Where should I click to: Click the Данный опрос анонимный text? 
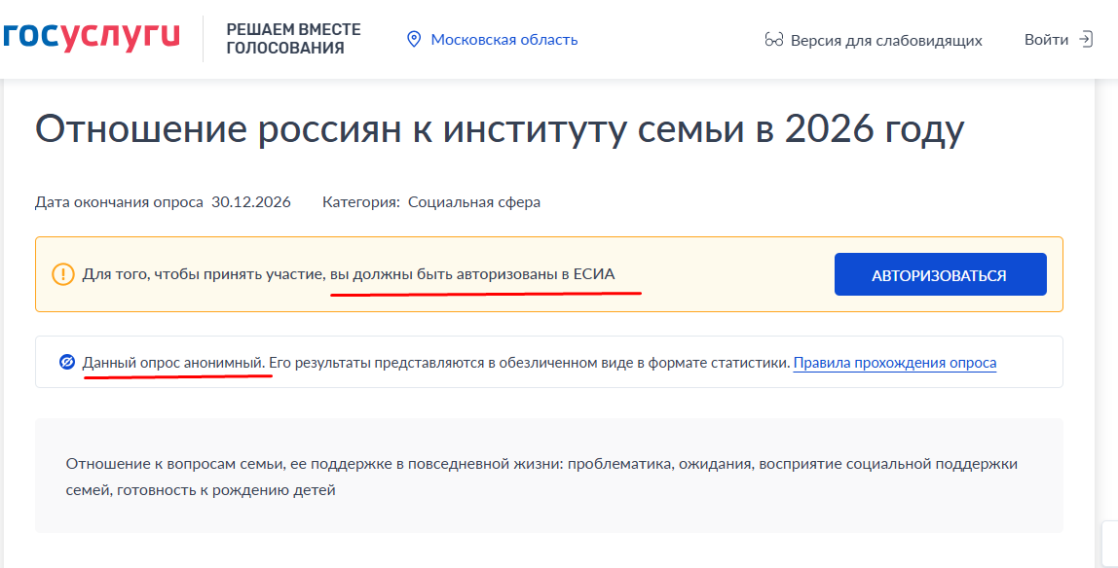click(x=174, y=363)
